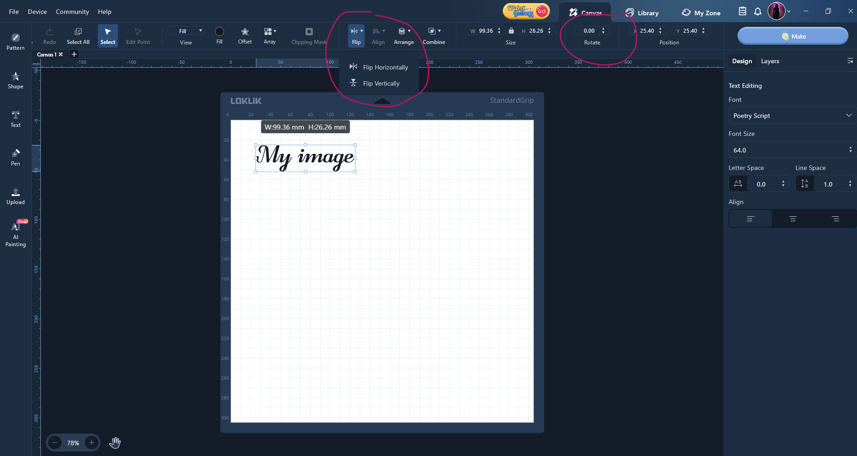Image resolution: width=857 pixels, height=456 pixels.
Task: Open the AI Painting tool
Action: click(15, 234)
